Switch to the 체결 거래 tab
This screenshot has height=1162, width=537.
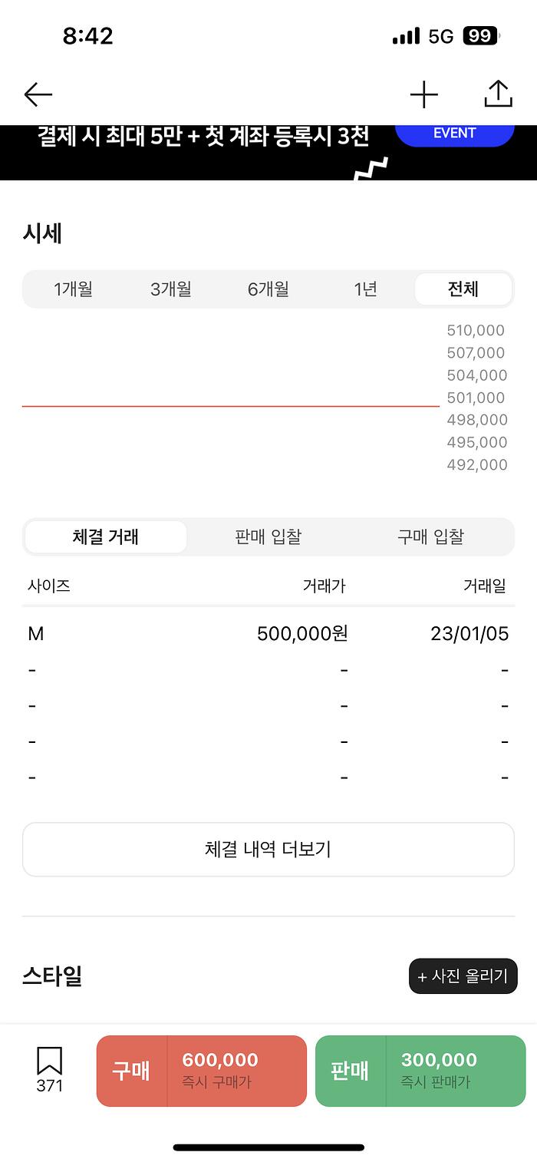tap(106, 536)
